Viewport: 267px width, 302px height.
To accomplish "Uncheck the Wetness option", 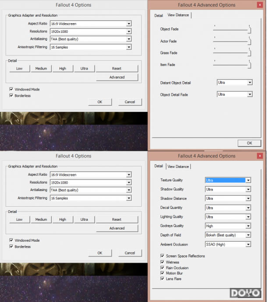I will (x=162, y=262).
